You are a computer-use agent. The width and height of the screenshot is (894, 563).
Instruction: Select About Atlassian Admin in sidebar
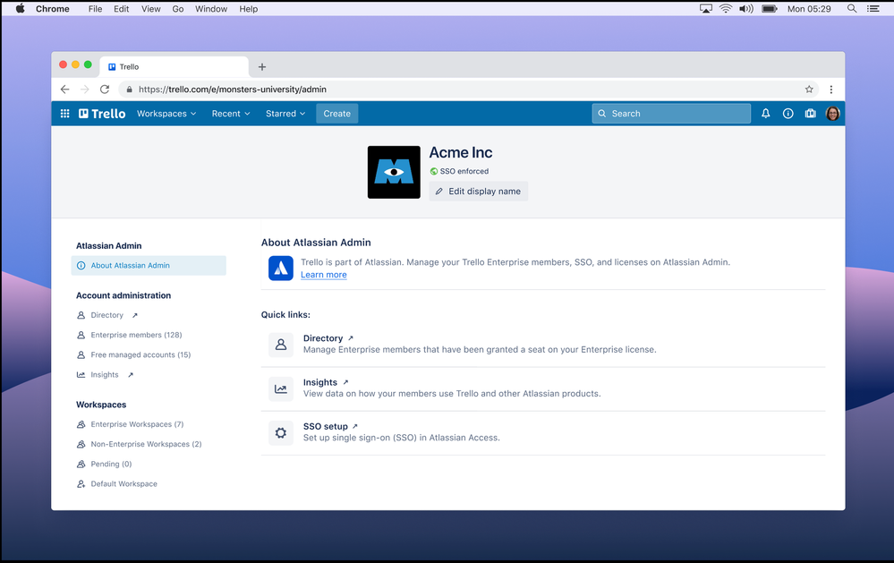[149, 265]
